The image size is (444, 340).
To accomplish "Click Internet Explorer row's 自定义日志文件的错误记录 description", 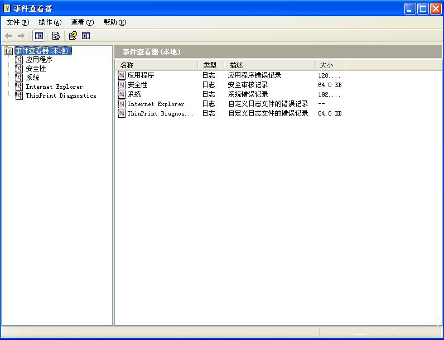I will click(x=268, y=104).
